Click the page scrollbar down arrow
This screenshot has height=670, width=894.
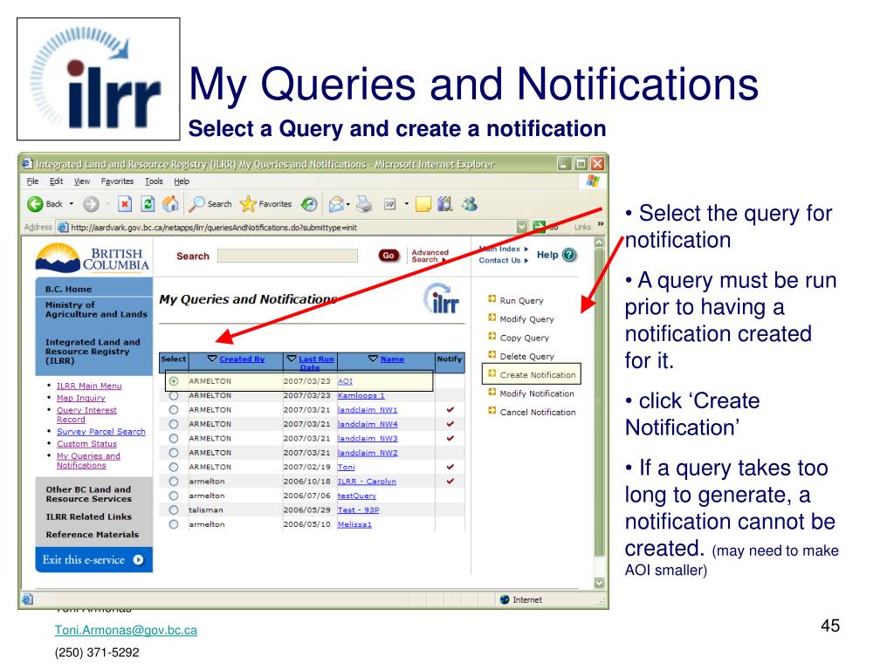tap(599, 582)
